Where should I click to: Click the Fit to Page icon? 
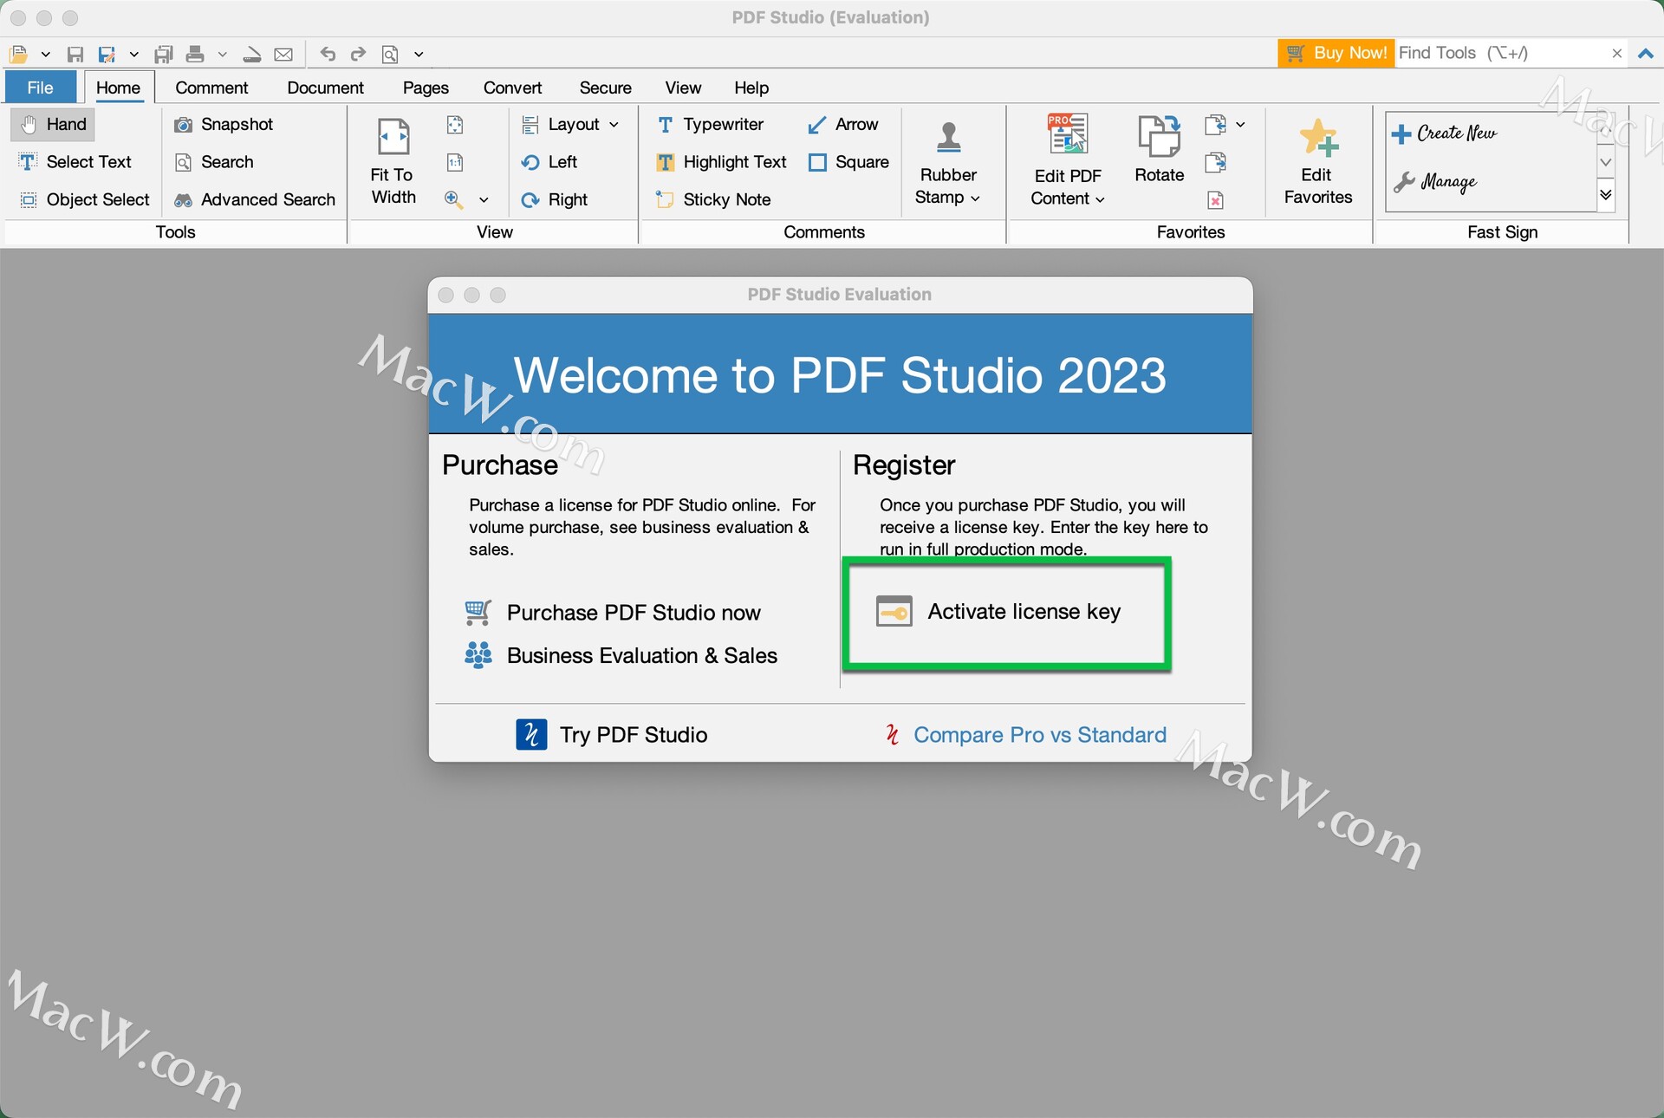pos(455,125)
